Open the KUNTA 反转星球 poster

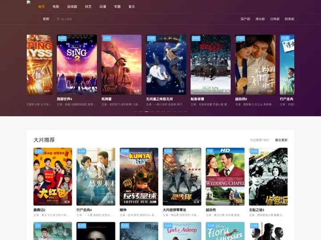pos(139,176)
